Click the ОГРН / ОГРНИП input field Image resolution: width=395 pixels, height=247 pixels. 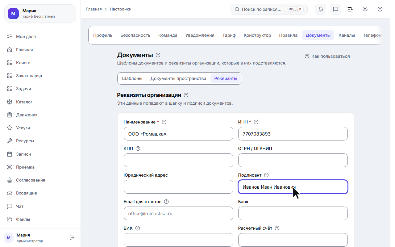click(x=293, y=160)
